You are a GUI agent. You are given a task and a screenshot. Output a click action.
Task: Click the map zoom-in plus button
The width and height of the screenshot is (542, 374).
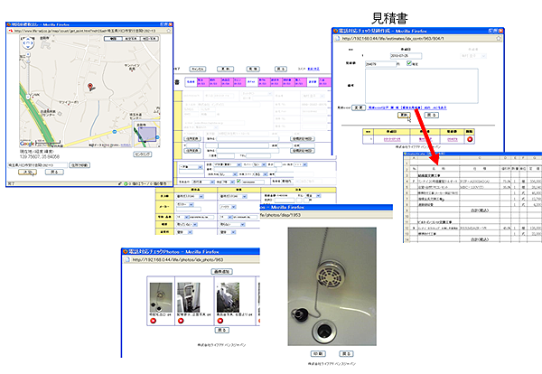(28, 54)
